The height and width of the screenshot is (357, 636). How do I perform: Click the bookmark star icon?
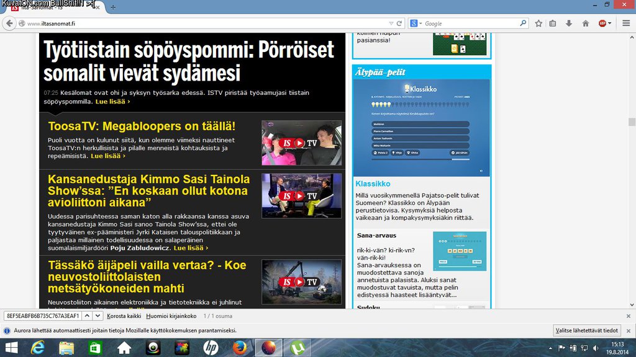pyautogui.click(x=538, y=24)
